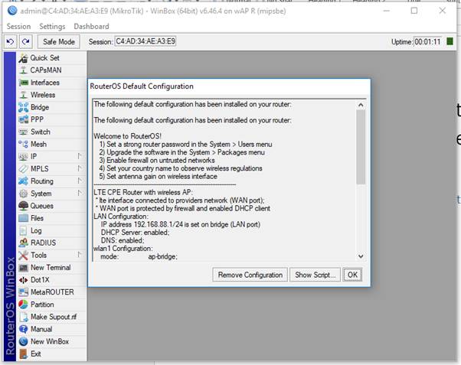Click the Redo arrow button
461x365 pixels.
click(26, 42)
